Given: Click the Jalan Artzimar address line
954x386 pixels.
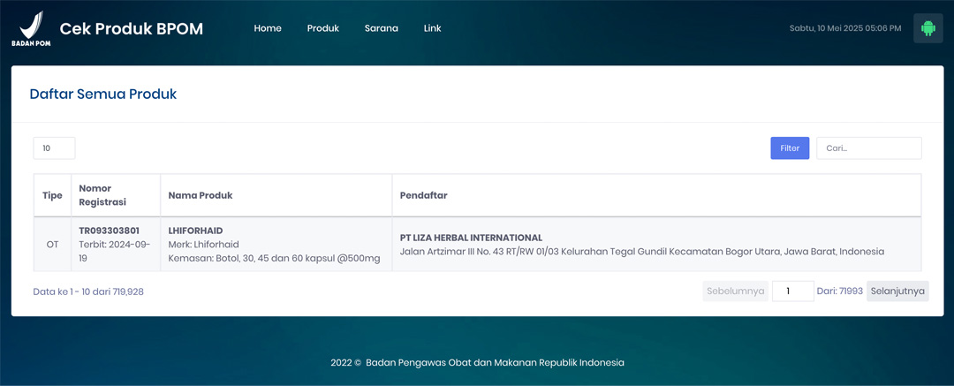Looking at the screenshot, I should point(642,252).
